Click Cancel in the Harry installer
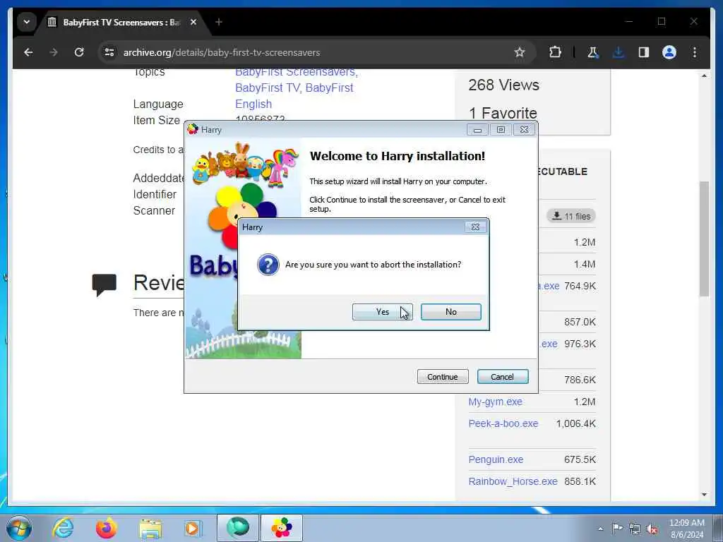The width and height of the screenshot is (723, 542). pos(503,377)
